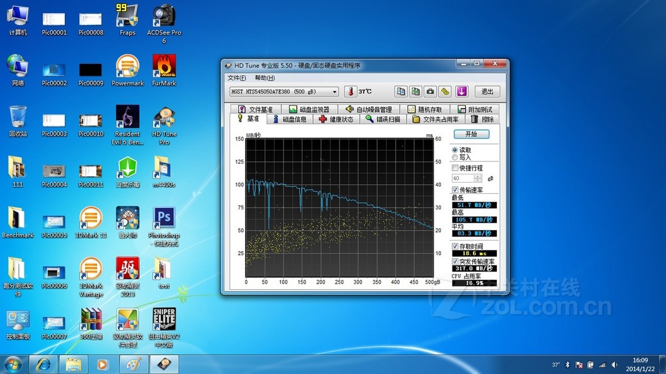The image size is (666, 374).
Task: Switch to the 自动噪音管理 tab
Action: (x=369, y=110)
